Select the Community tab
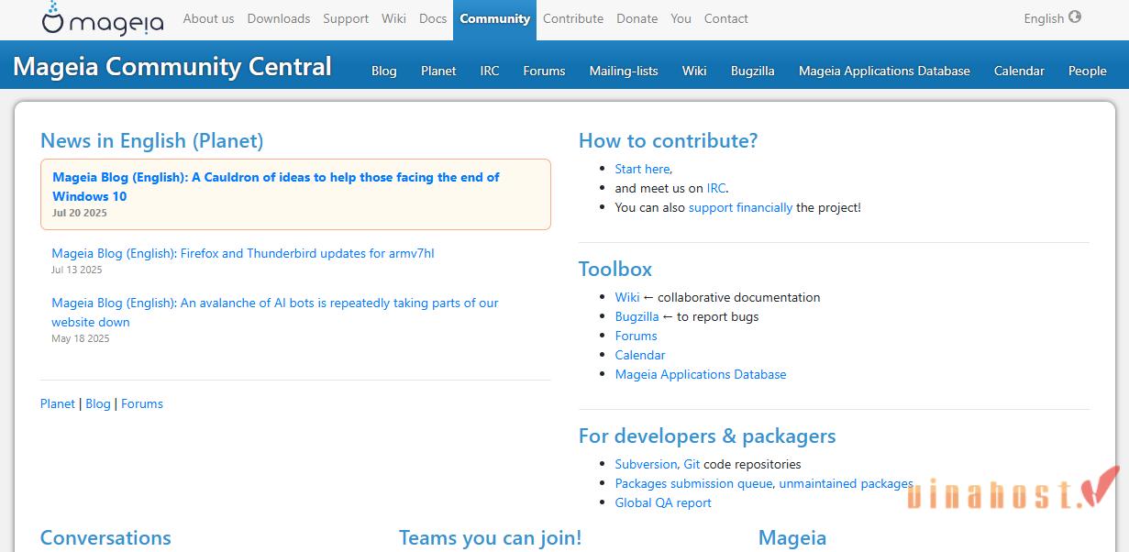The width and height of the screenshot is (1129, 552). pos(495,19)
